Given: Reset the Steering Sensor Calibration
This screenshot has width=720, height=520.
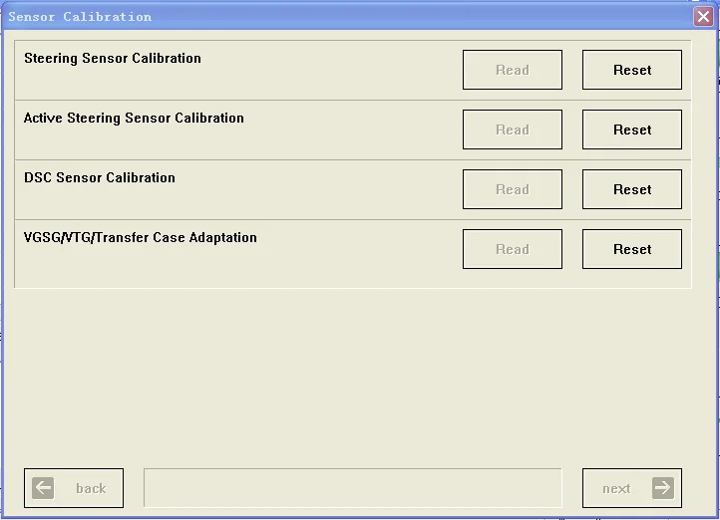Looking at the screenshot, I should 632,70.
